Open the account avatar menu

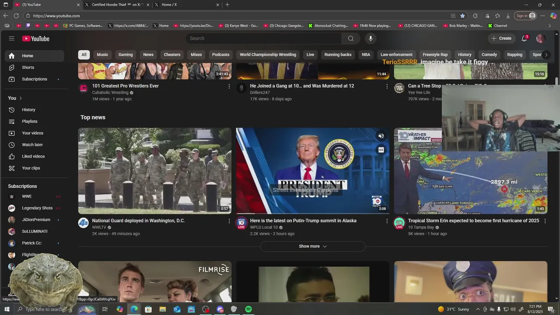tap(540, 38)
